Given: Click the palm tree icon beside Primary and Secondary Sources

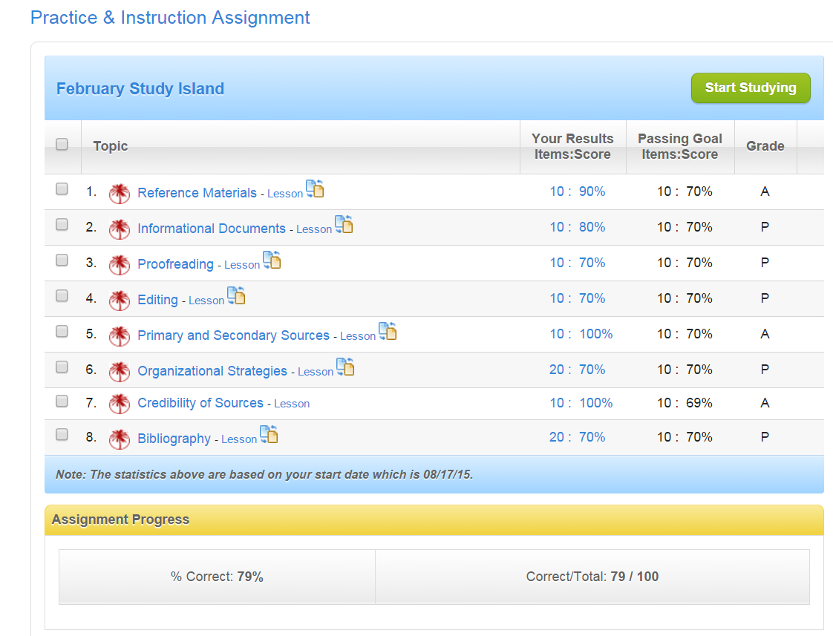Looking at the screenshot, I should (x=120, y=336).
